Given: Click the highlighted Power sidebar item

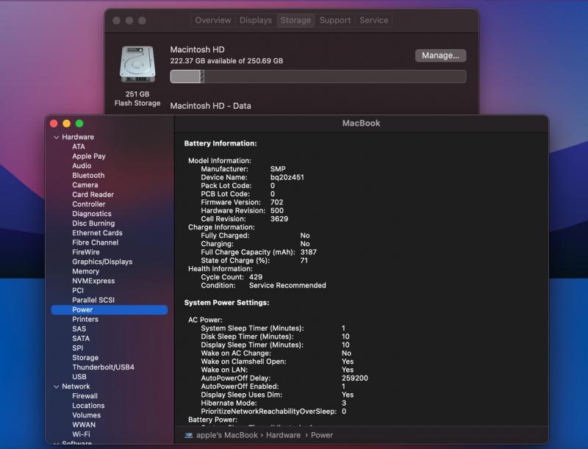Looking at the screenshot, I should point(110,309).
